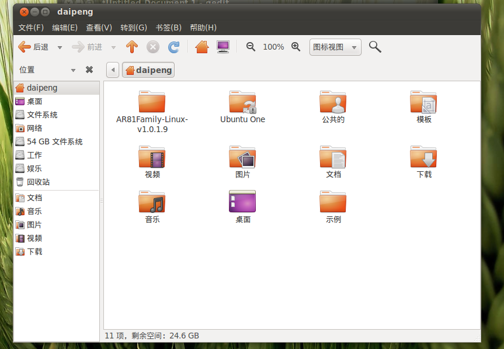Open the 图标视图 view mode dropdown

point(335,47)
